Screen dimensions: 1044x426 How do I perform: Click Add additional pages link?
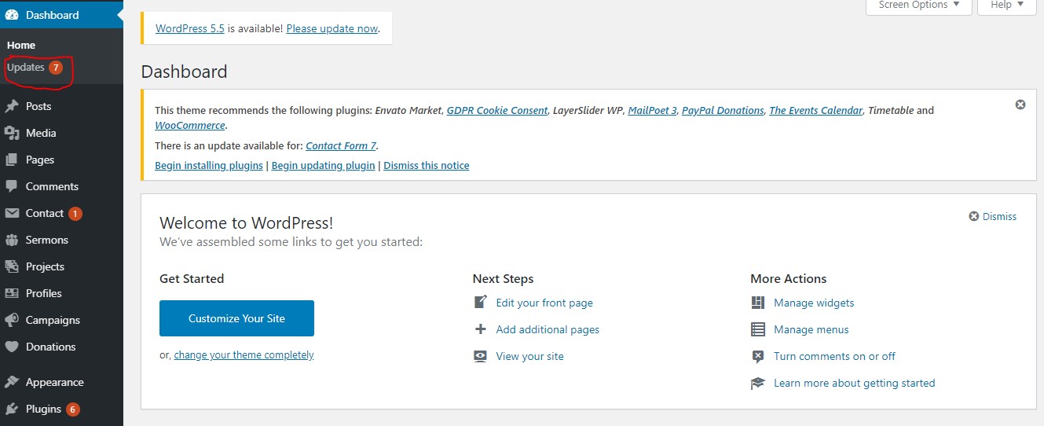tap(548, 329)
